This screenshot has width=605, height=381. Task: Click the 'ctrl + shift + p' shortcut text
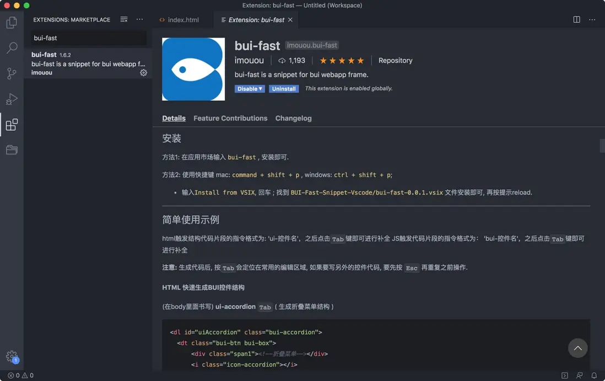click(363, 175)
